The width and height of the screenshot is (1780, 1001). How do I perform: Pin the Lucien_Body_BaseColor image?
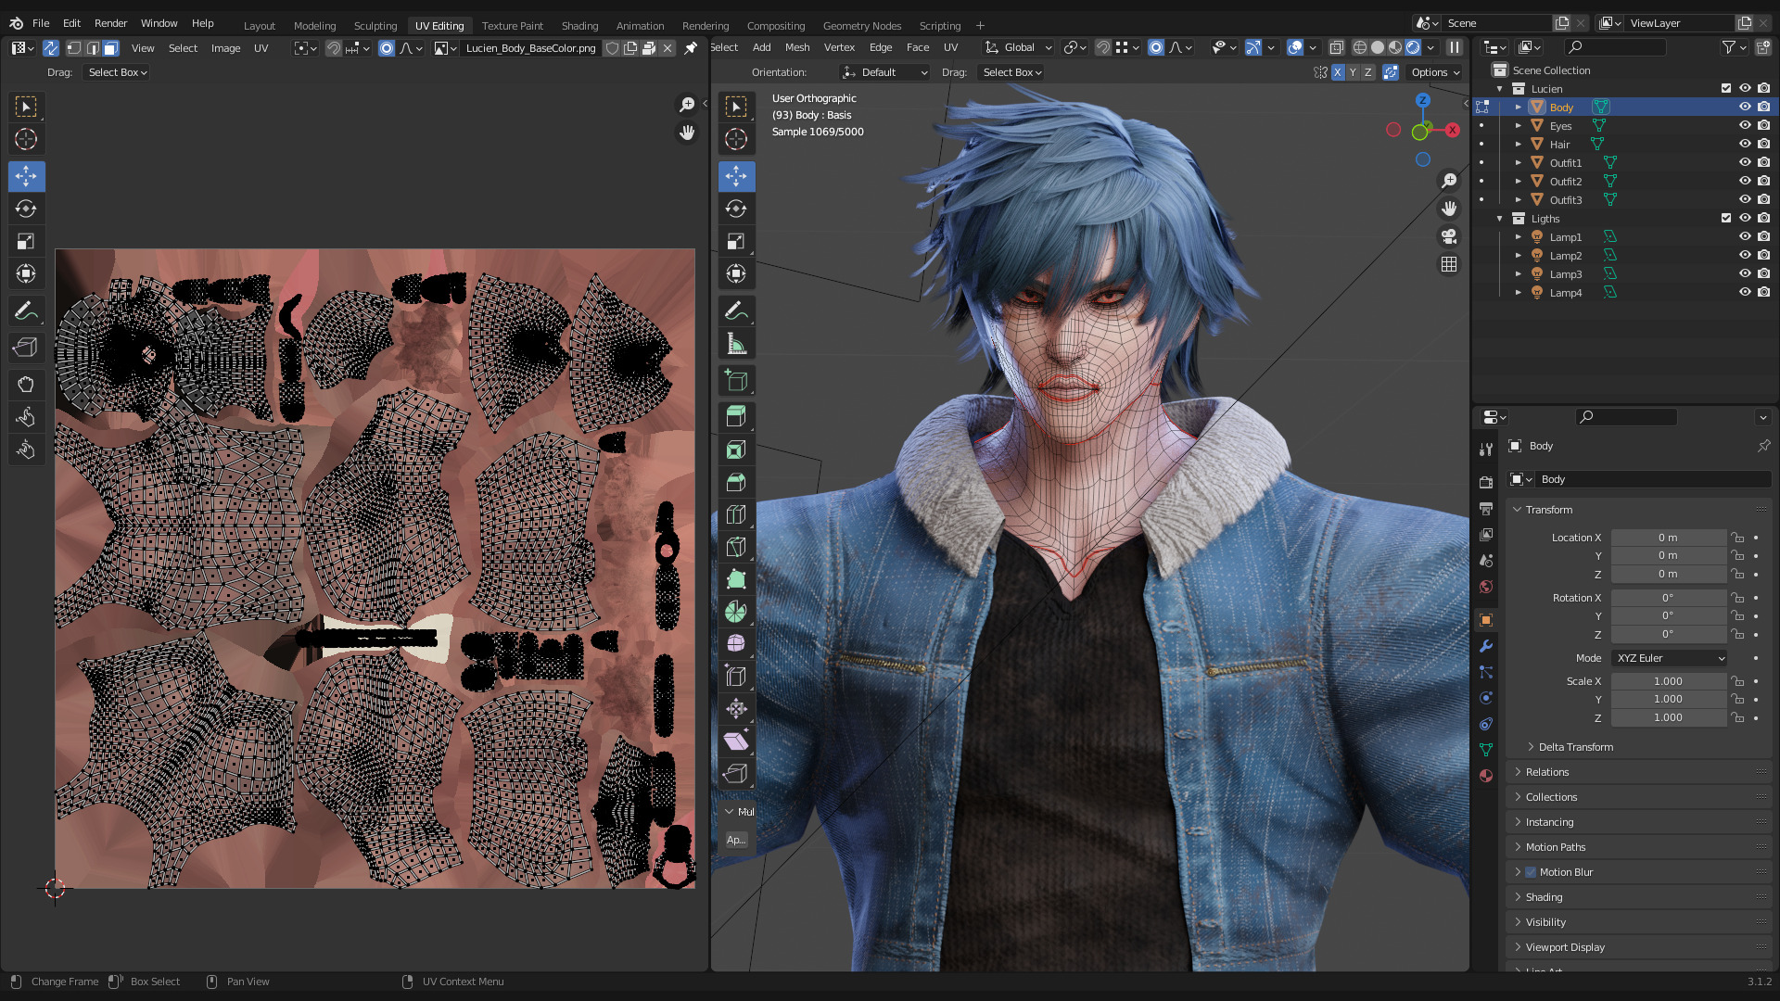tap(691, 48)
